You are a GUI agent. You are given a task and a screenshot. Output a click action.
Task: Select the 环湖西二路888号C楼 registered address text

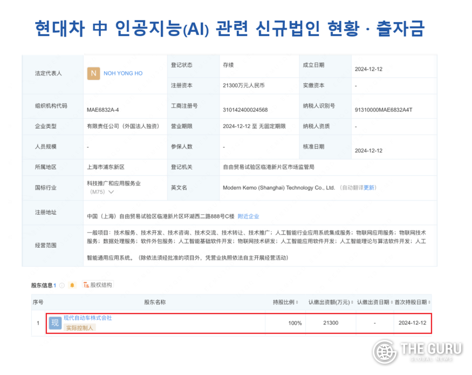pos(210,216)
